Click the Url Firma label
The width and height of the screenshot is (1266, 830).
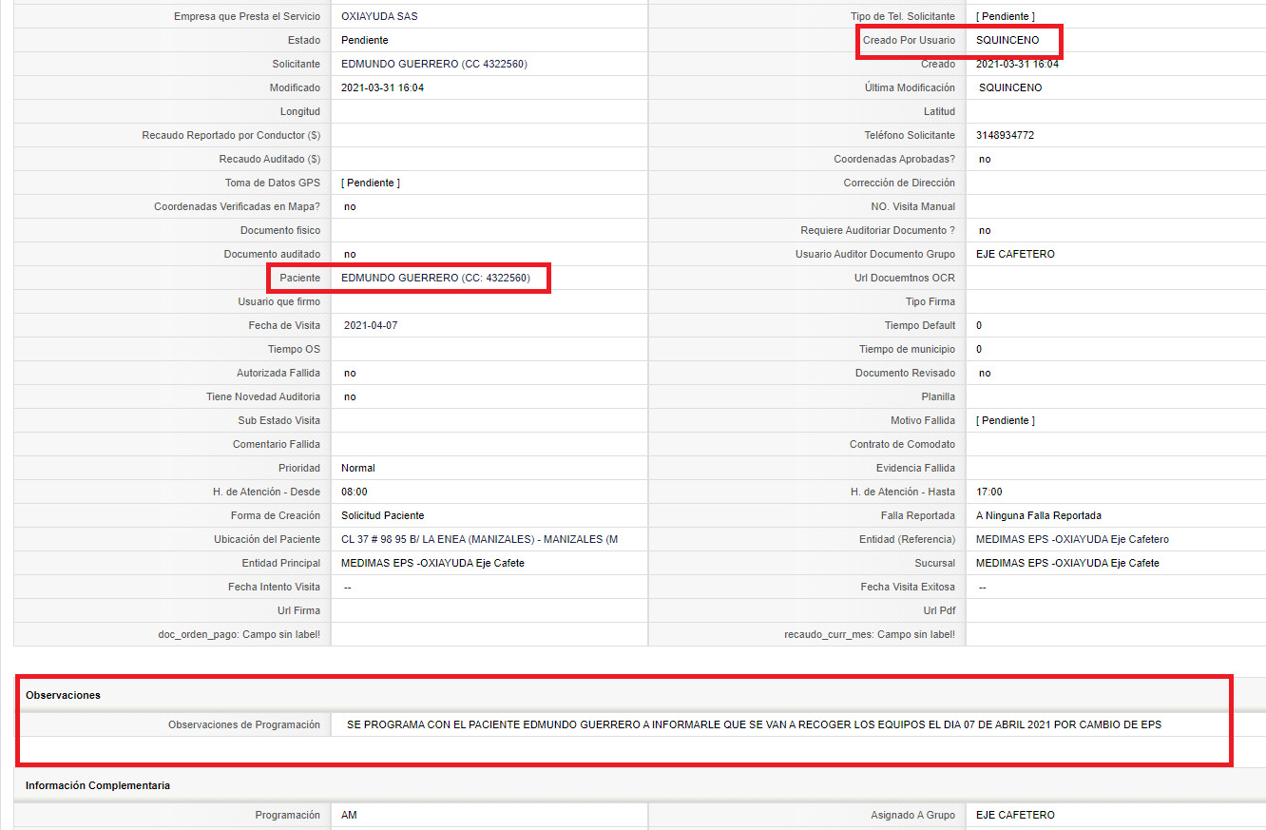(298, 610)
